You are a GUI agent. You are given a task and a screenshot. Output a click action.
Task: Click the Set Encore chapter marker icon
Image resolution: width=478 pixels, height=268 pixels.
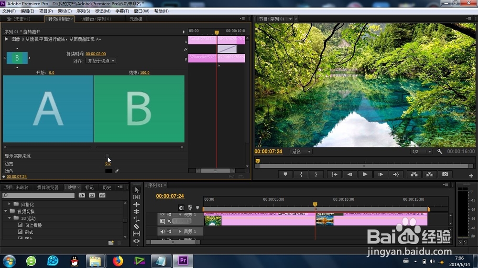(190, 207)
